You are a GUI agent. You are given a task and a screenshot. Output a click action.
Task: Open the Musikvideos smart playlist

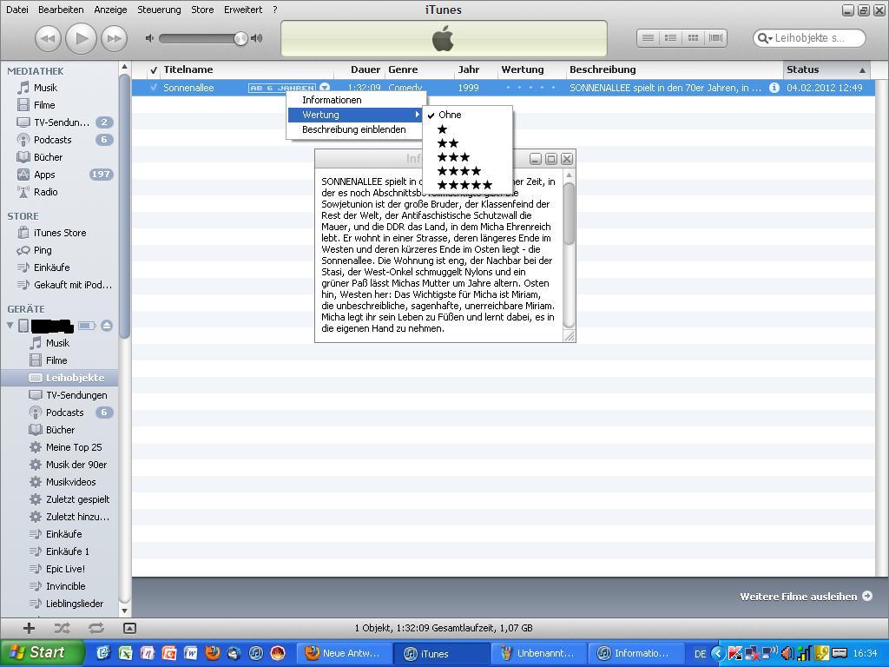pos(70,482)
